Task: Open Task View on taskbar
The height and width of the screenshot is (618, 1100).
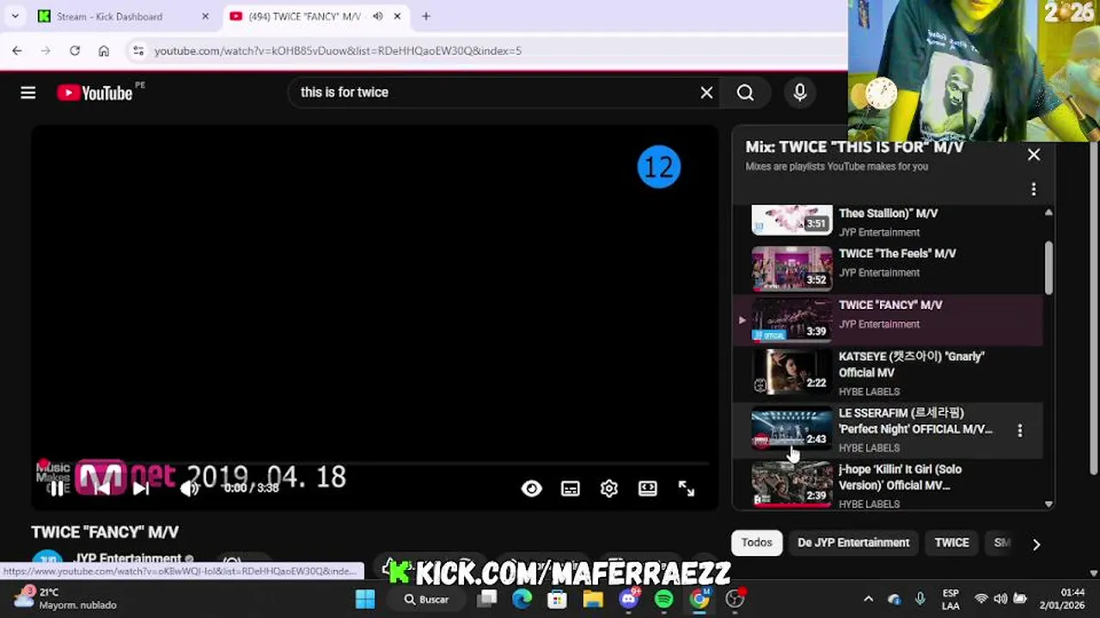Action: coord(488,599)
